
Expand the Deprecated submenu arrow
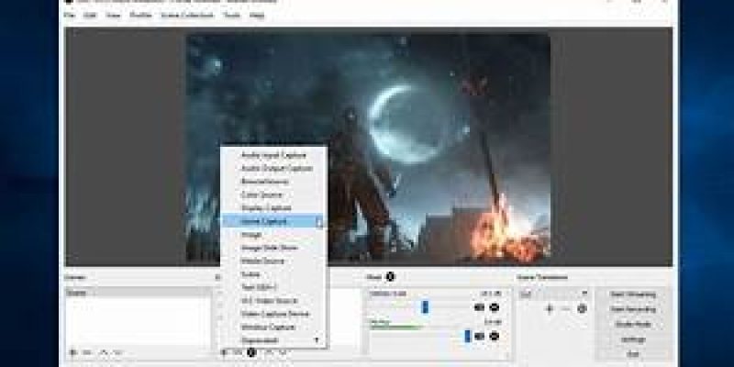(x=317, y=339)
